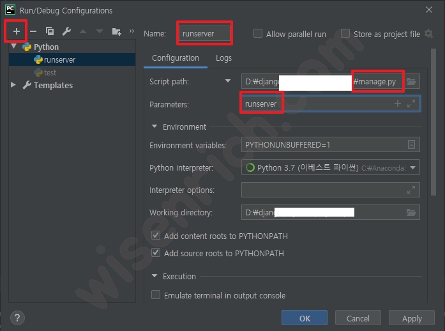Toggle Add content roots to PYTHONPATH

tap(156, 235)
